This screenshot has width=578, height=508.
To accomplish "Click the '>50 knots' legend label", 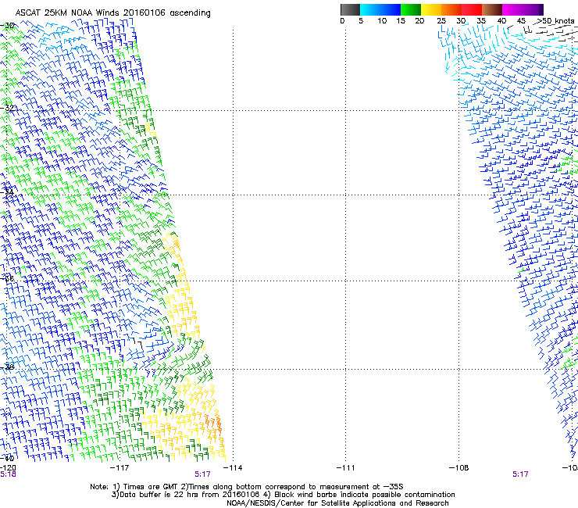I will pyautogui.click(x=555, y=21).
